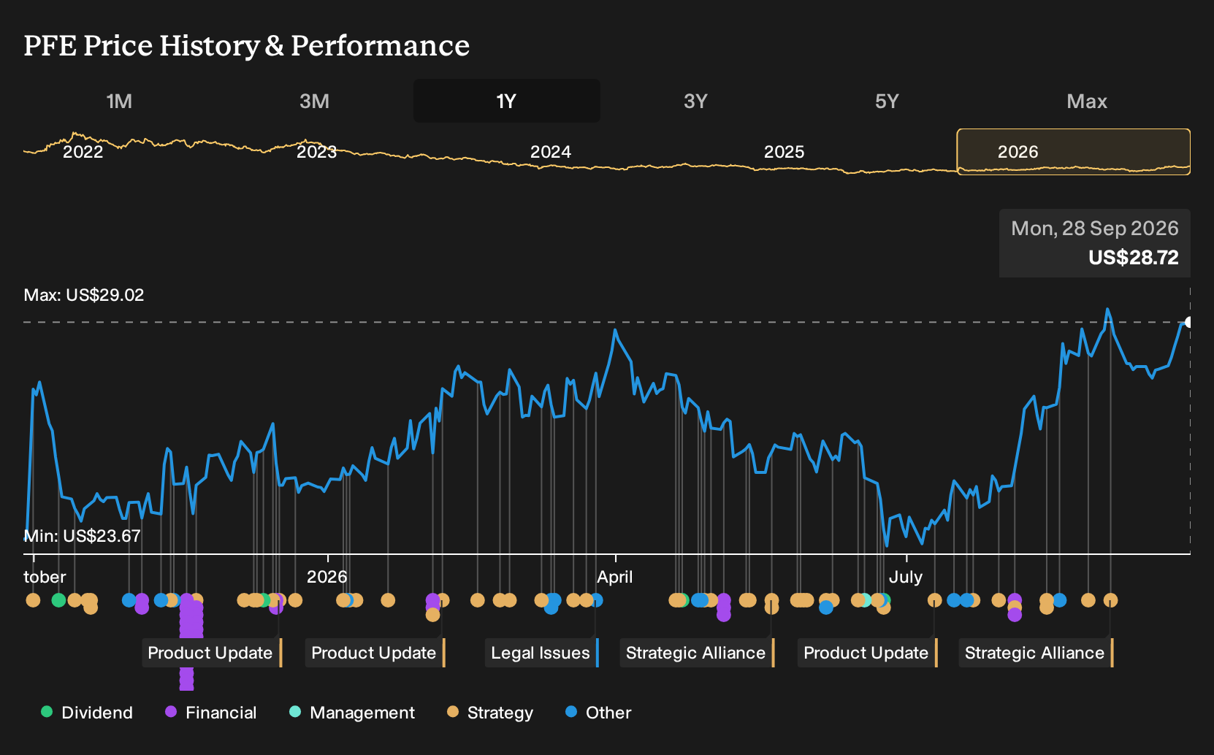Toggle Dividend events in the legend
1214x755 pixels.
coord(87,712)
